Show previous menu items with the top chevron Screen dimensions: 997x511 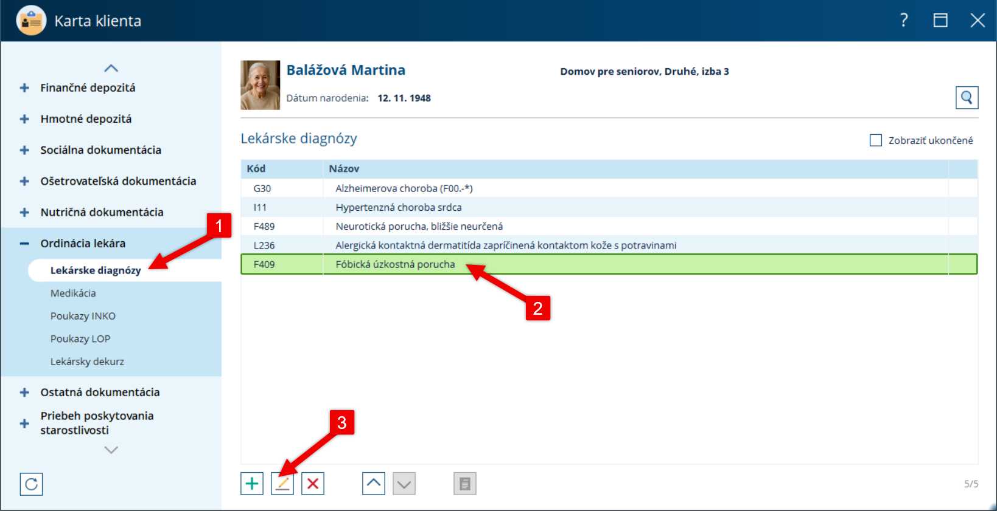coord(111,68)
